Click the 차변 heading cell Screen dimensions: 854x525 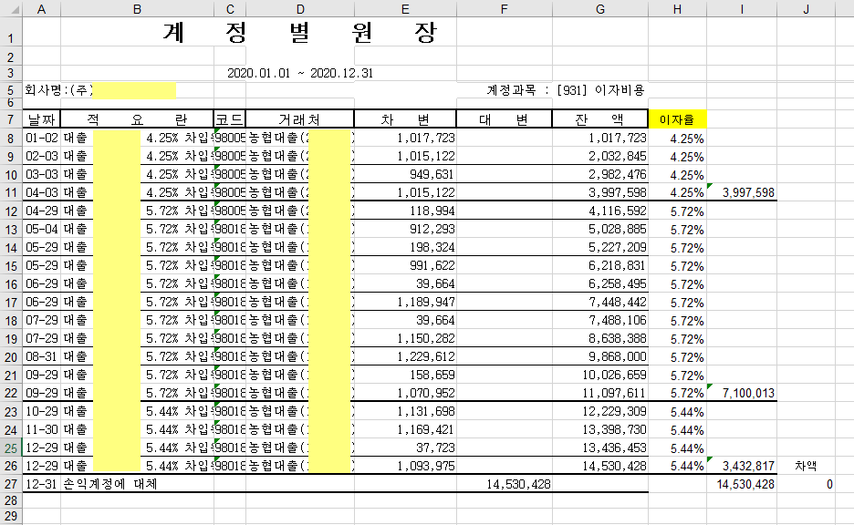[405, 119]
